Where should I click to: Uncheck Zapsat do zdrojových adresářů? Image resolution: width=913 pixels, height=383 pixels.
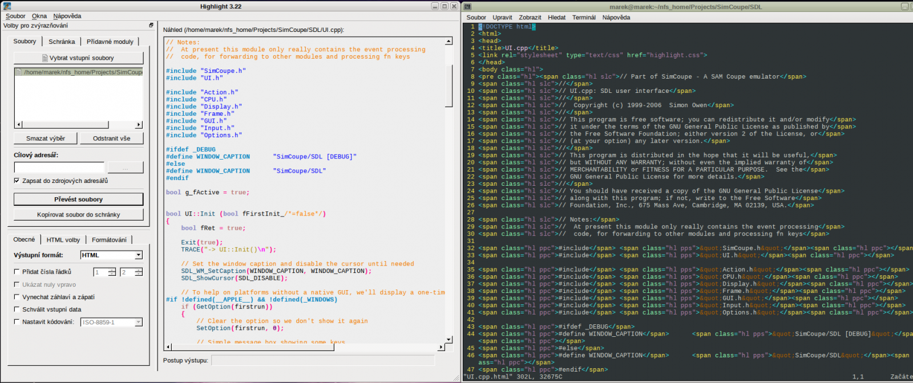pyautogui.click(x=17, y=181)
